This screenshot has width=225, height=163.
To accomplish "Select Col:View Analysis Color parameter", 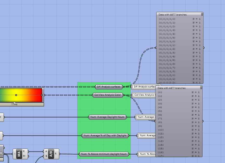I will tap(108, 95).
